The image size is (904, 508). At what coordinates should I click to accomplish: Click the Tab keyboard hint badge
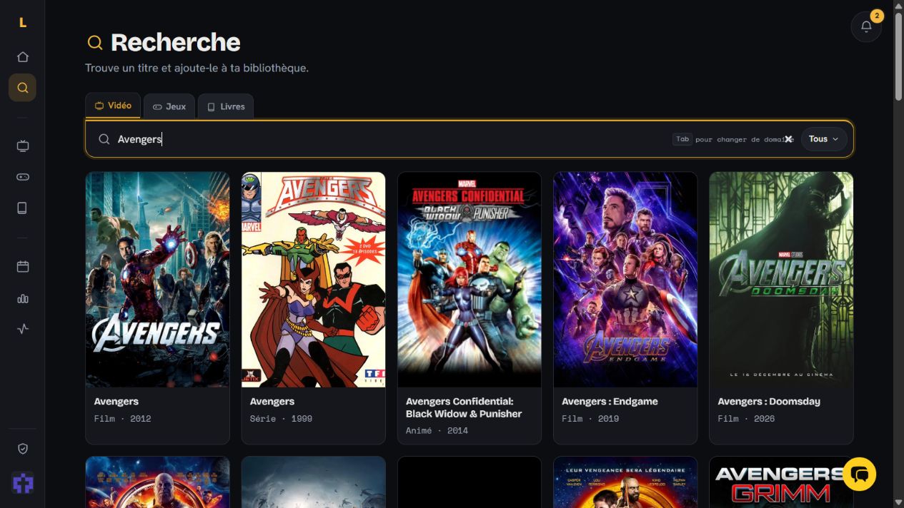[x=682, y=139]
